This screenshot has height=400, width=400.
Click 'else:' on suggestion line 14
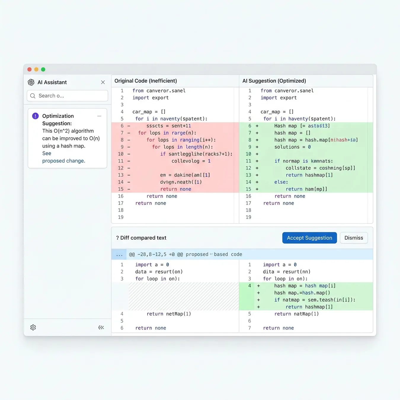tap(281, 182)
